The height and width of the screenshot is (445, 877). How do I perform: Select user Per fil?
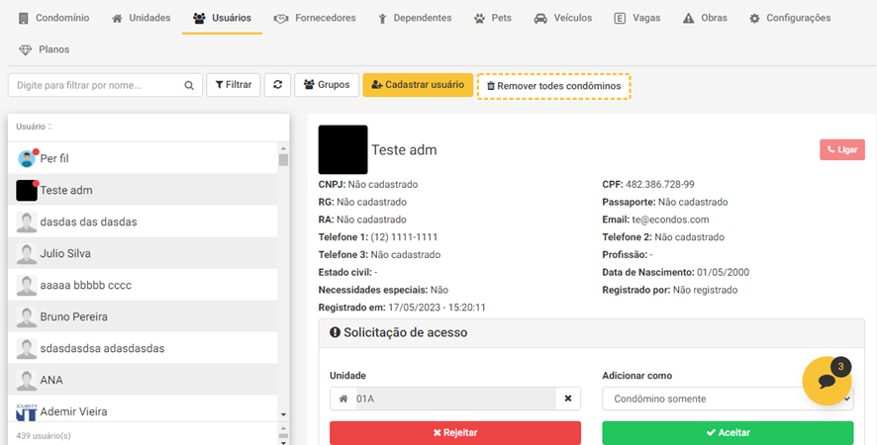point(143,158)
